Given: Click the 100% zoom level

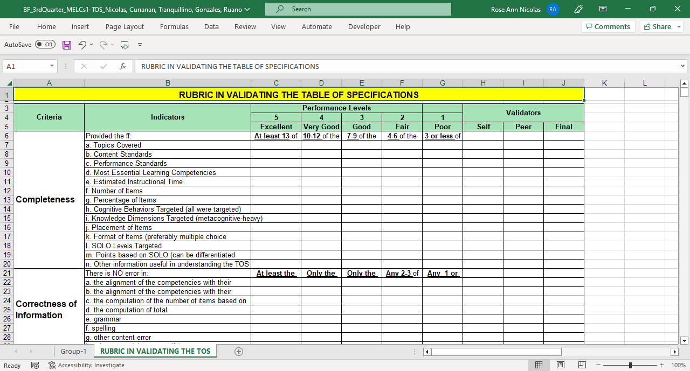Looking at the screenshot, I should [x=678, y=365].
